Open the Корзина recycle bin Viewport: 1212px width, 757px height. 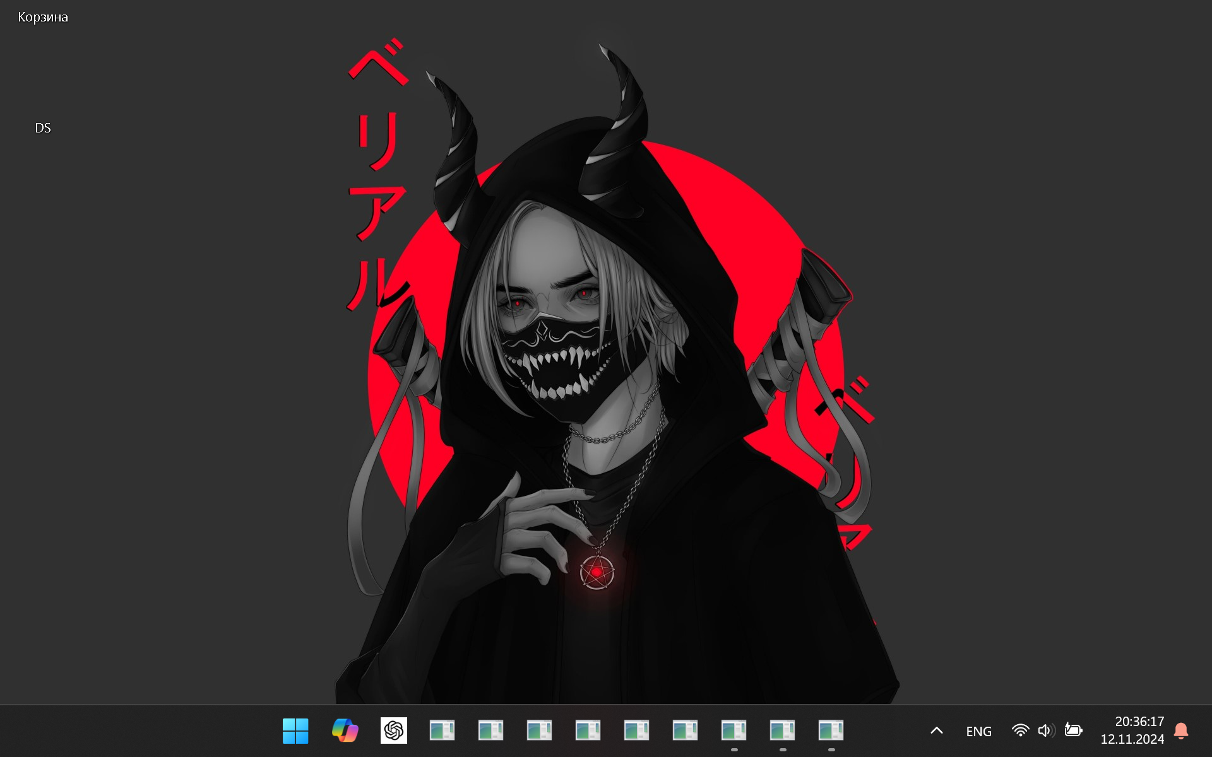point(42,17)
